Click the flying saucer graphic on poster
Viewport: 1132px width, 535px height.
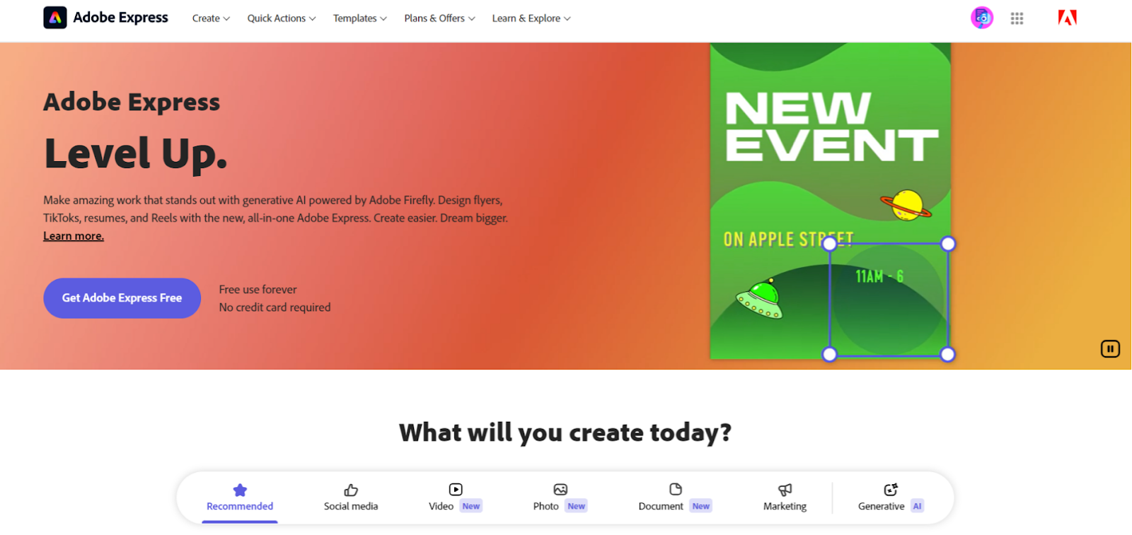pos(761,300)
